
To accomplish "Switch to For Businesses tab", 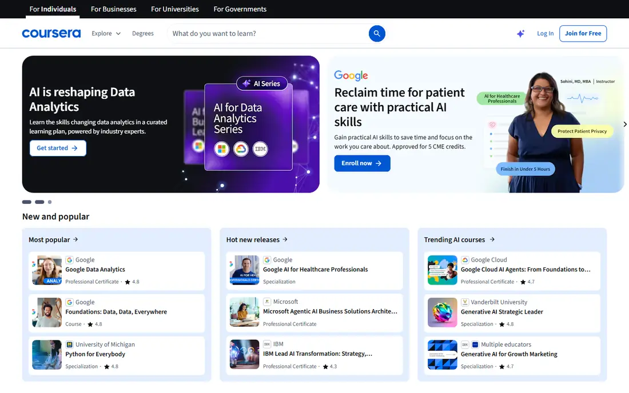I will click(114, 9).
